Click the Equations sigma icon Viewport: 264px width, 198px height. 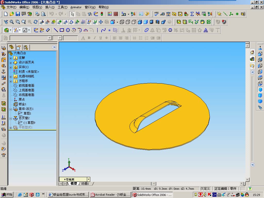pyautogui.click(x=192, y=14)
